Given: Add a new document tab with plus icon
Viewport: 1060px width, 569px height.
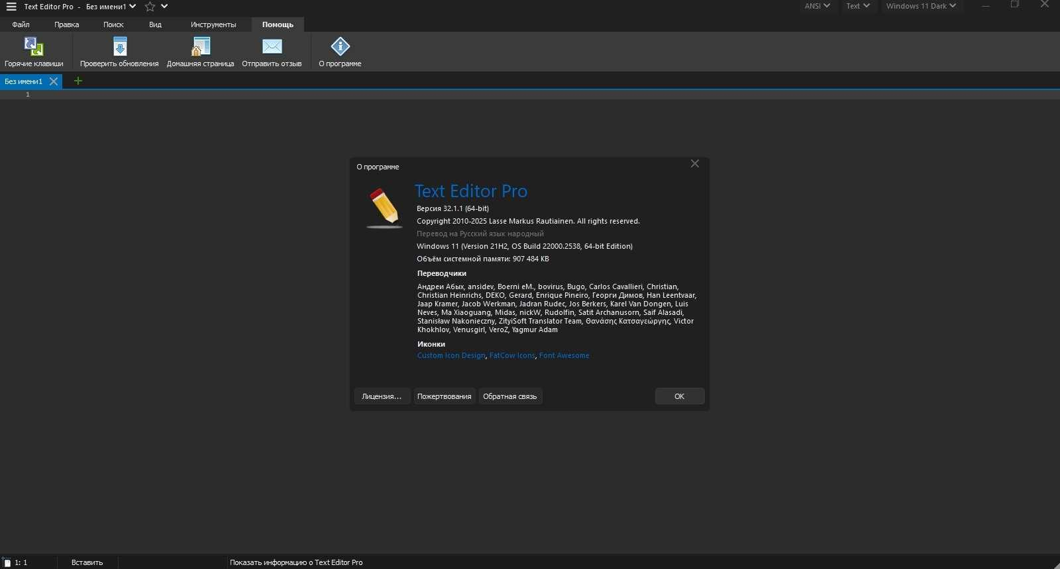Looking at the screenshot, I should tap(78, 81).
